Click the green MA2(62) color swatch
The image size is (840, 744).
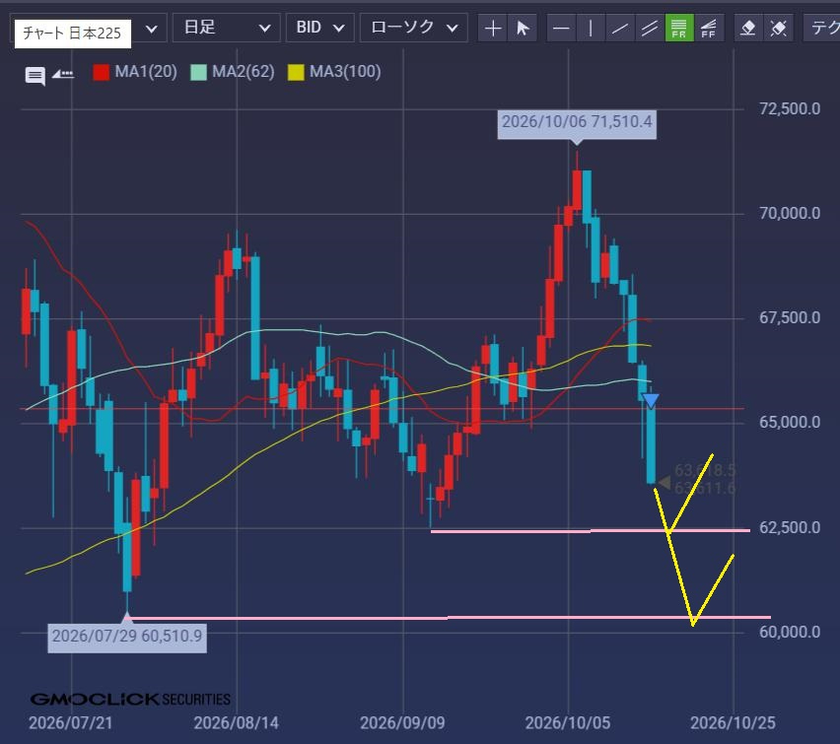point(199,72)
